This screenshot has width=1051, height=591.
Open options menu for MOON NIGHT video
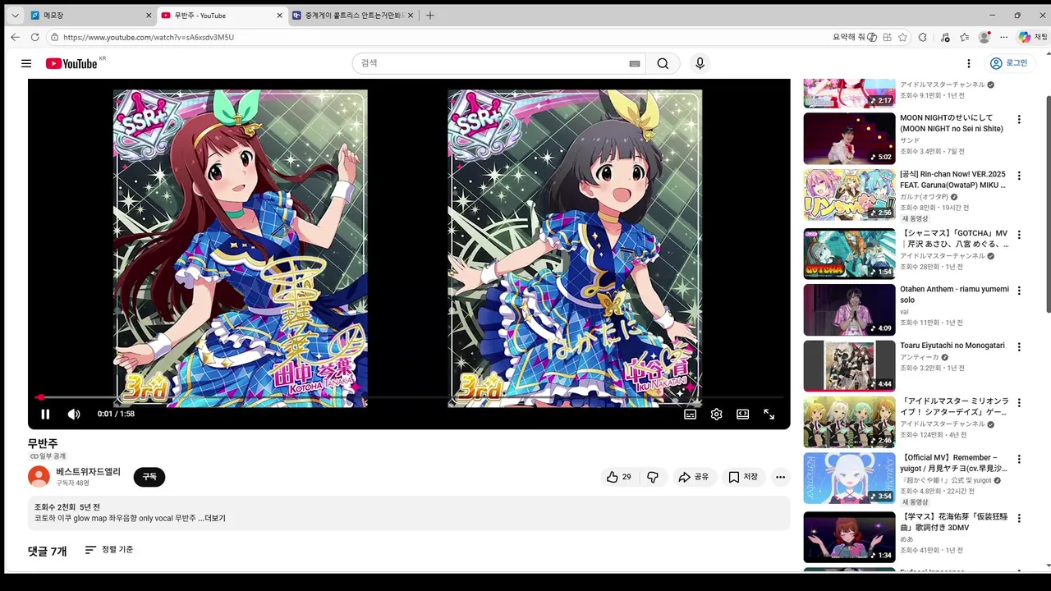pyautogui.click(x=1019, y=119)
